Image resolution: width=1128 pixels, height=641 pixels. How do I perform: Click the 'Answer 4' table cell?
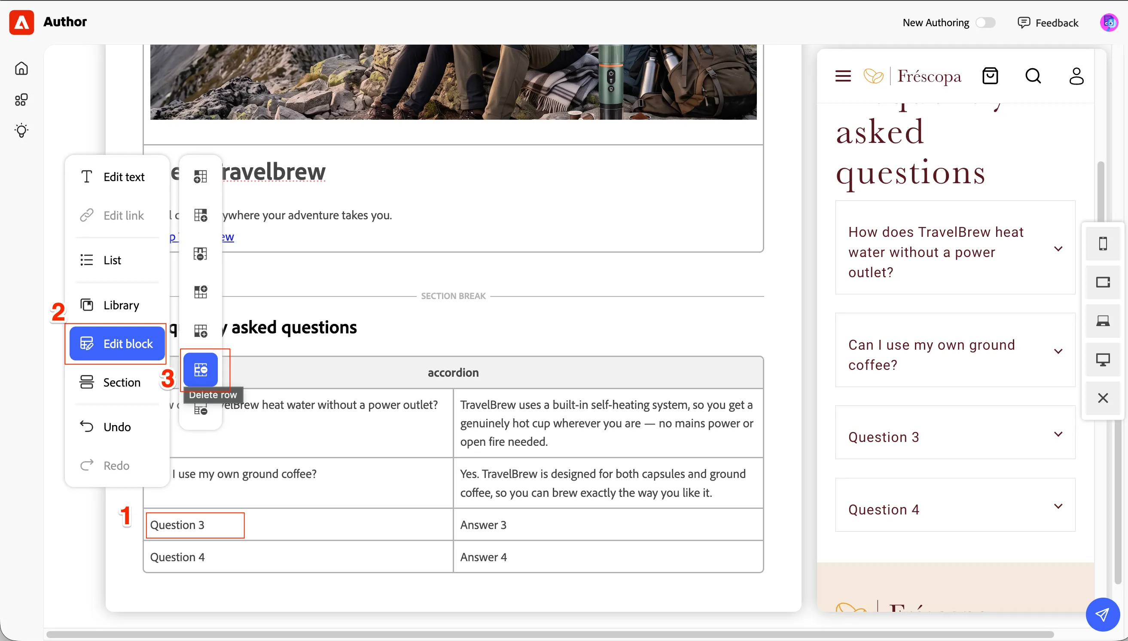pyautogui.click(x=608, y=557)
